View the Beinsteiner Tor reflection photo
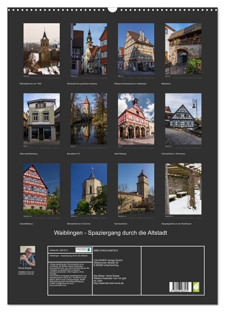 (89, 119)
